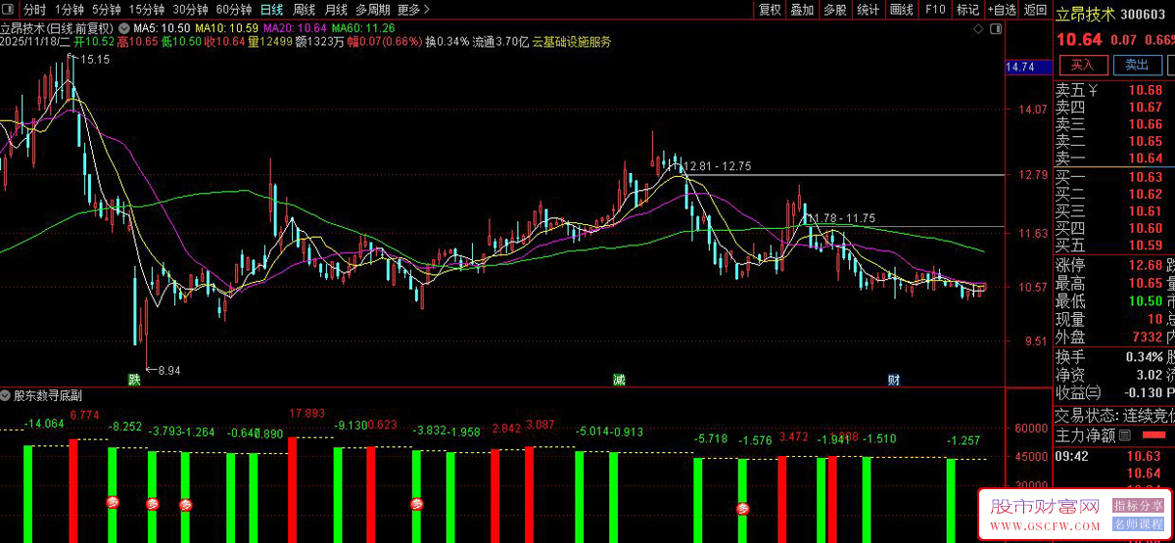Click the 买入 buy button

(x=1082, y=65)
